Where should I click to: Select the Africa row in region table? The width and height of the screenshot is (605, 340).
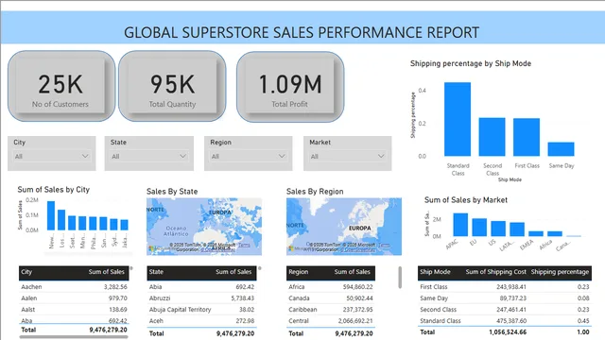(331, 287)
